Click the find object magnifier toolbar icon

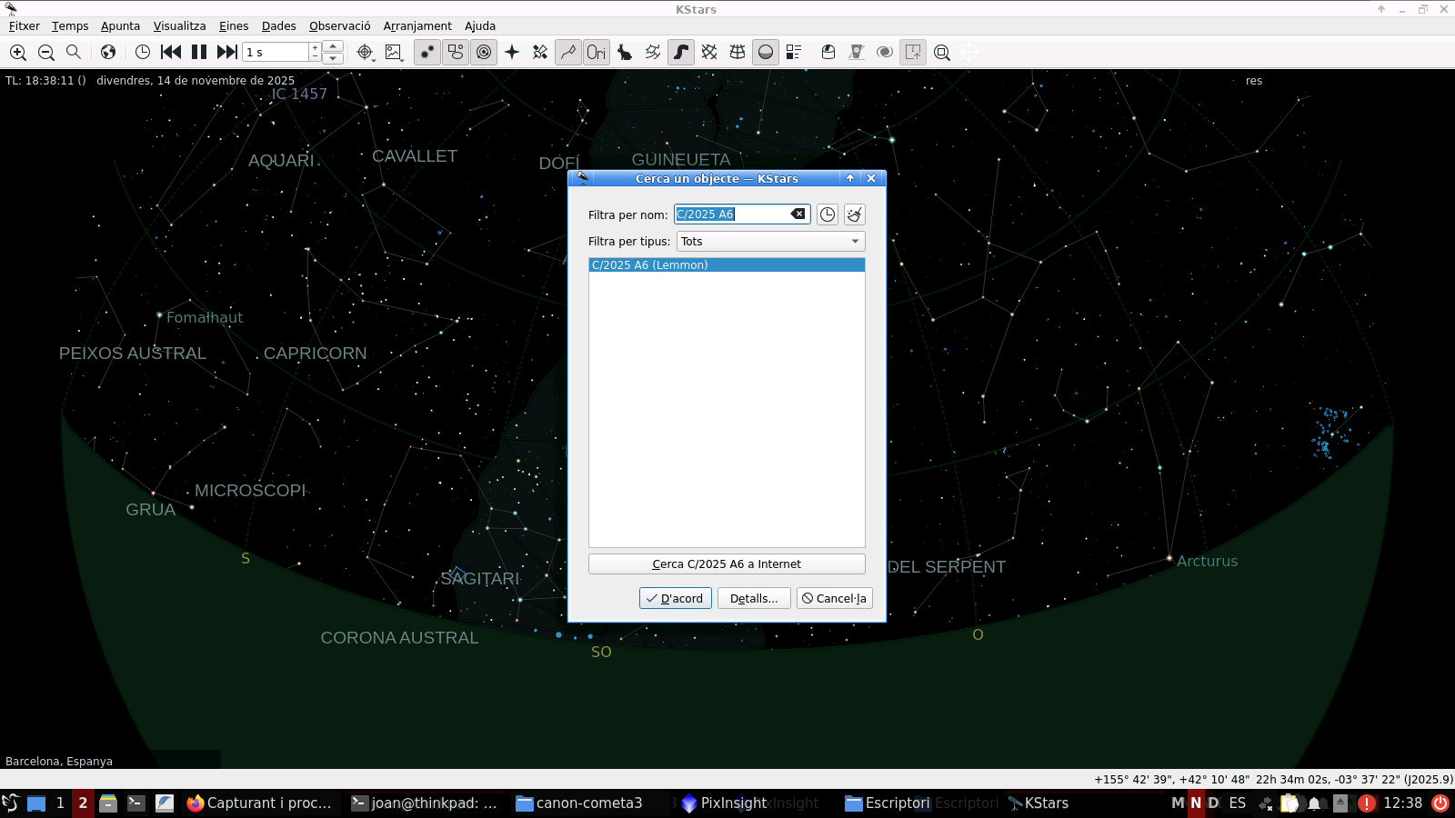coord(74,53)
